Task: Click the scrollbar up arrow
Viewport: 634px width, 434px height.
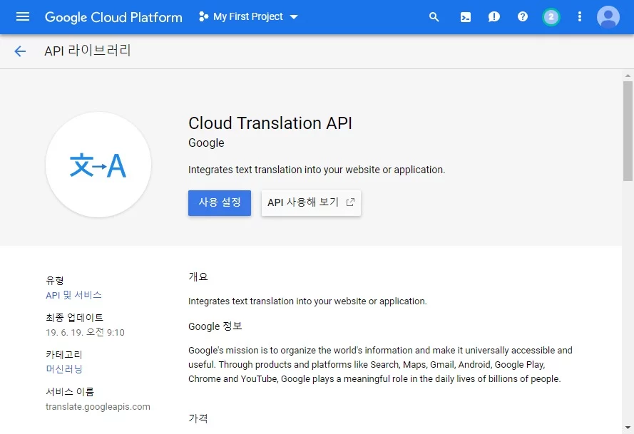Action: pyautogui.click(x=628, y=75)
